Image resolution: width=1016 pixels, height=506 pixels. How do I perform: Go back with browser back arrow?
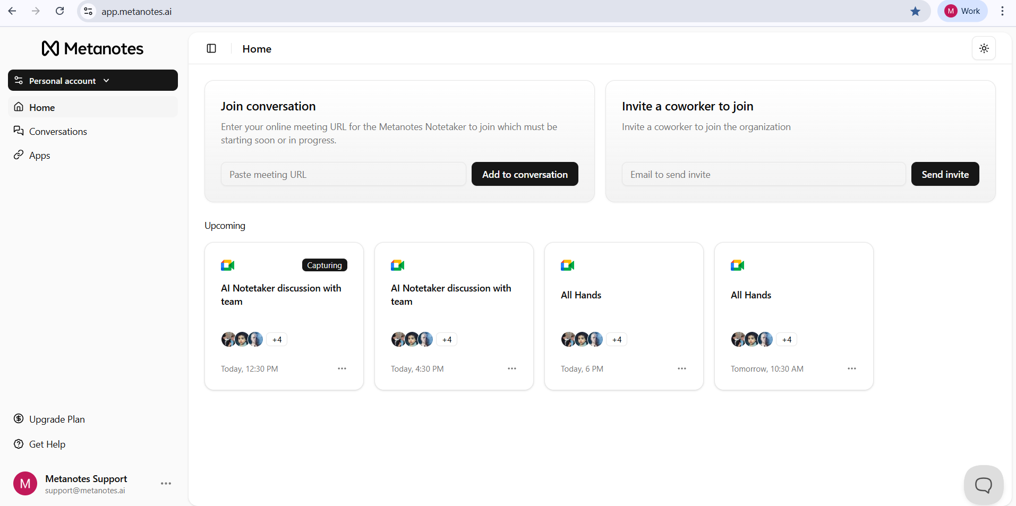[12, 11]
